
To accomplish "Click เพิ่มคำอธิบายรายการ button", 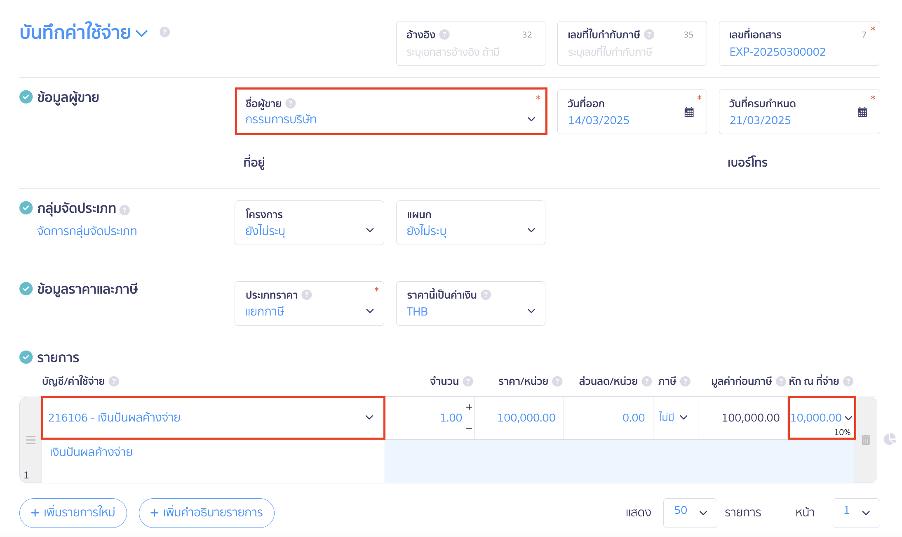I will [x=207, y=513].
